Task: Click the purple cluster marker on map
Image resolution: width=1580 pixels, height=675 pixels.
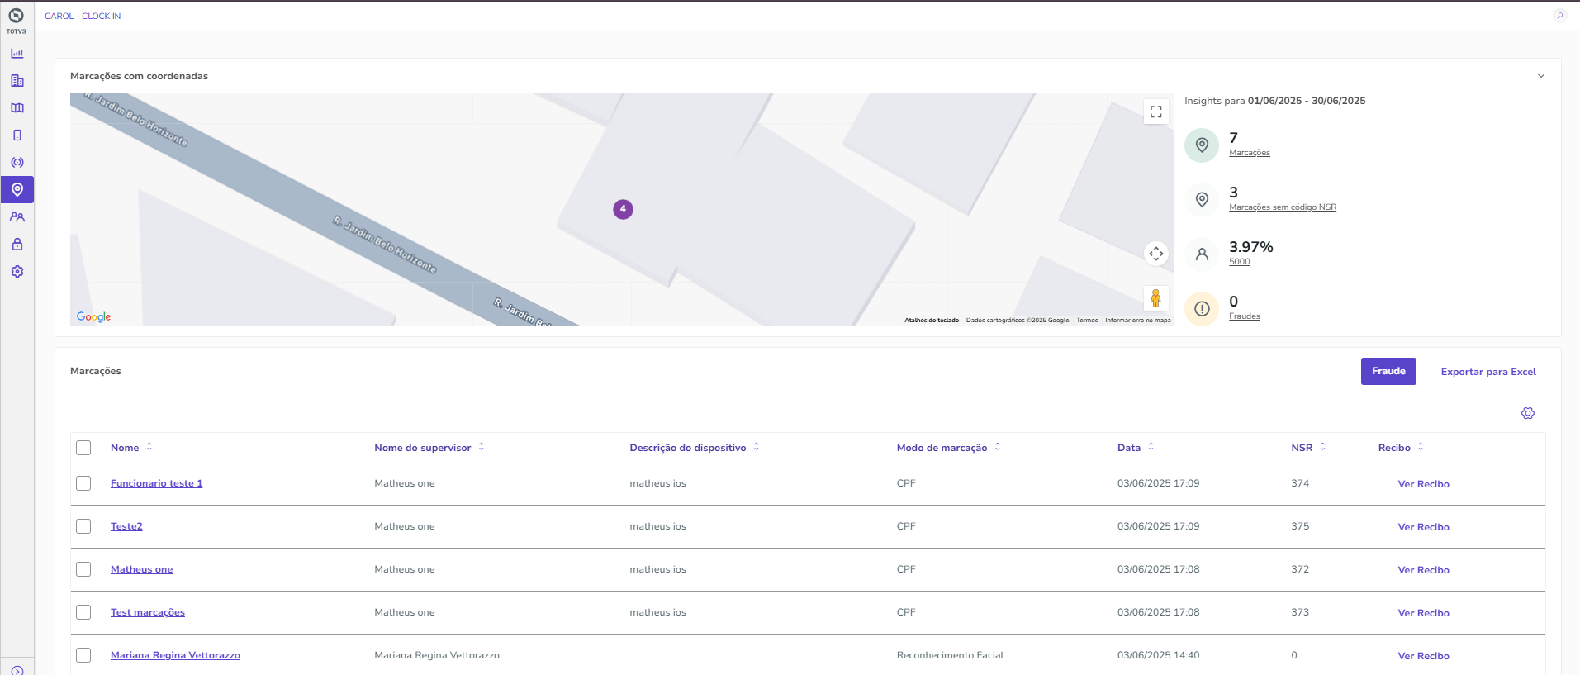Action: 623,209
